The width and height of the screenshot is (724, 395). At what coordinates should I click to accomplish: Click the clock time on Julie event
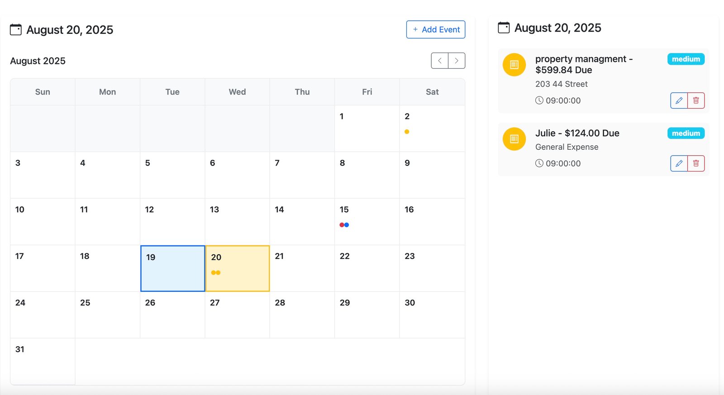(558, 163)
